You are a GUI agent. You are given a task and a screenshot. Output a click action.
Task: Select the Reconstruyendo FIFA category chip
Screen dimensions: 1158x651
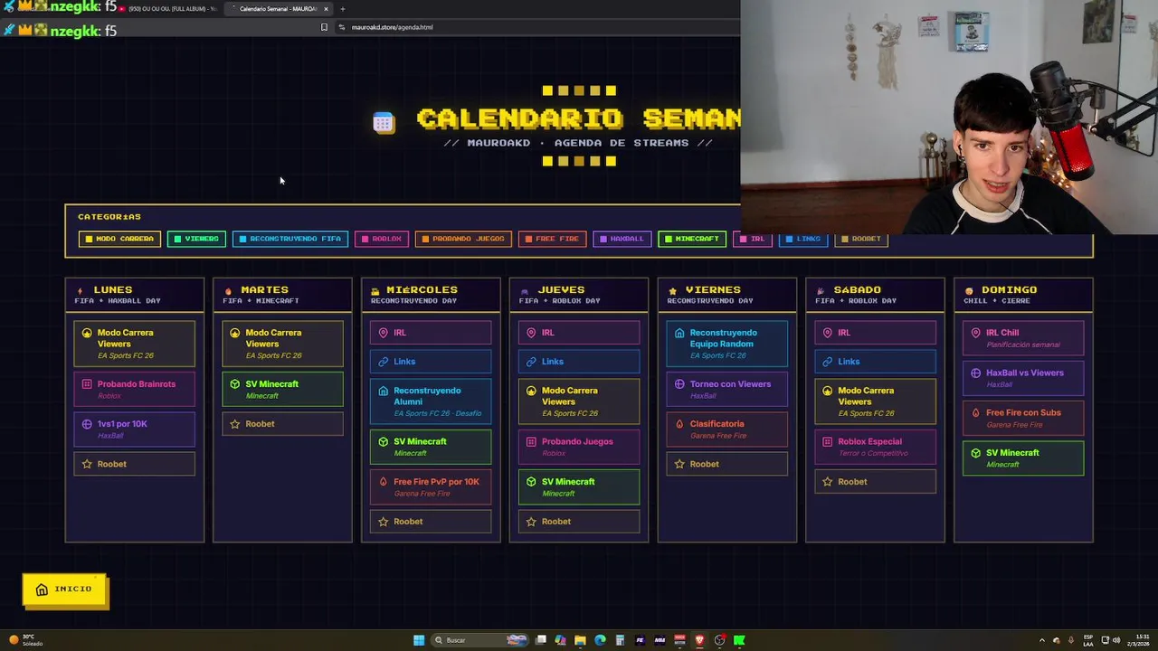289,239
